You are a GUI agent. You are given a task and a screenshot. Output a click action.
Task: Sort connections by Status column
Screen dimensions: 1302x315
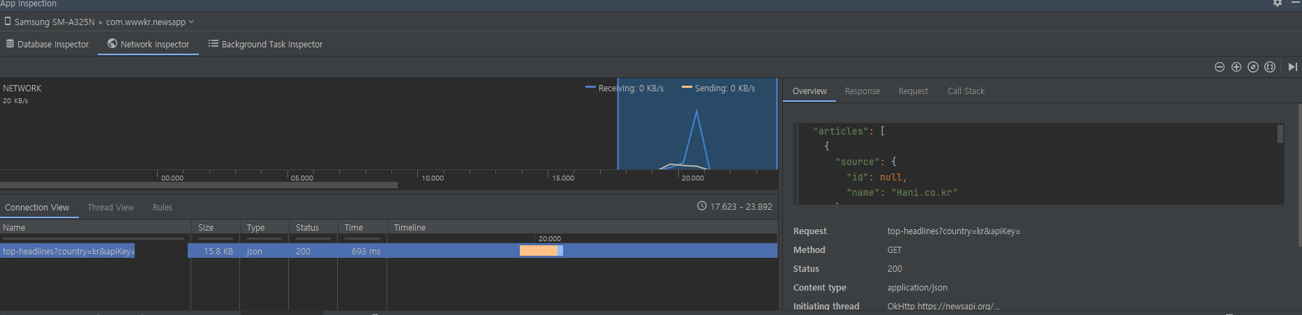pos(313,227)
